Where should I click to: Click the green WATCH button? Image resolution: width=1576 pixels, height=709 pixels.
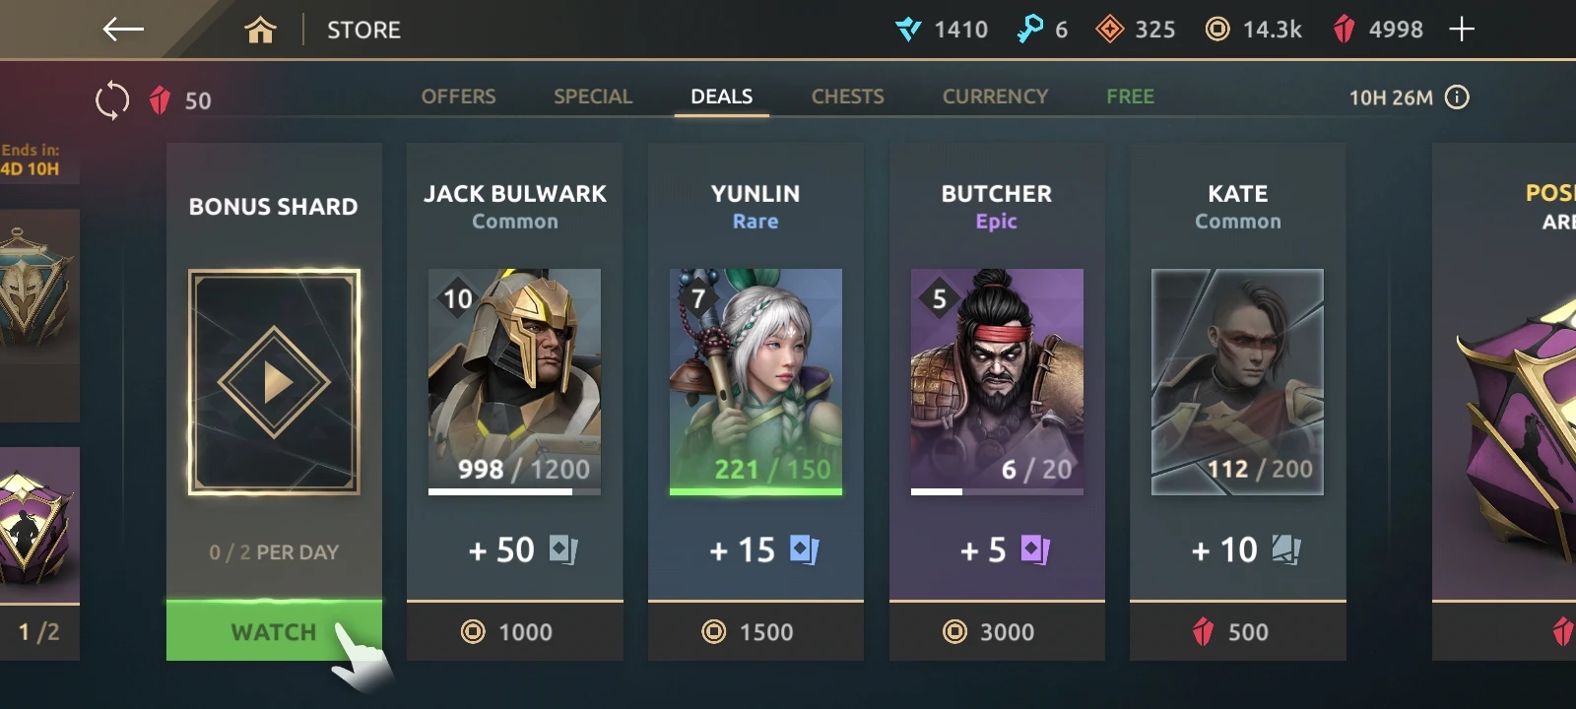tap(274, 631)
